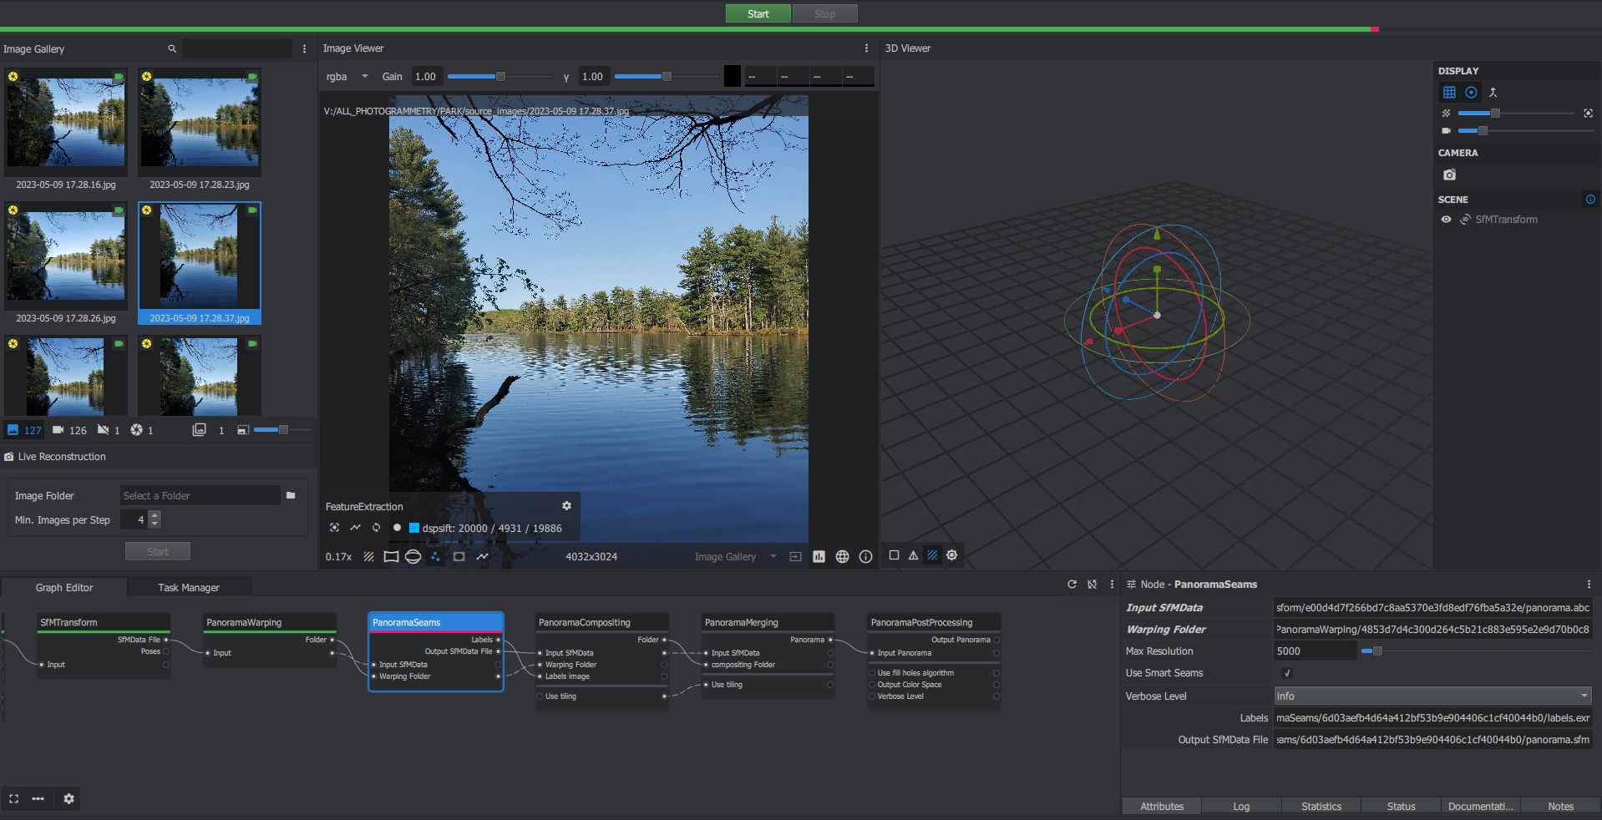This screenshot has width=1602, height=820.
Task: Select SfMTransform in the scene list
Action: tap(1506, 220)
